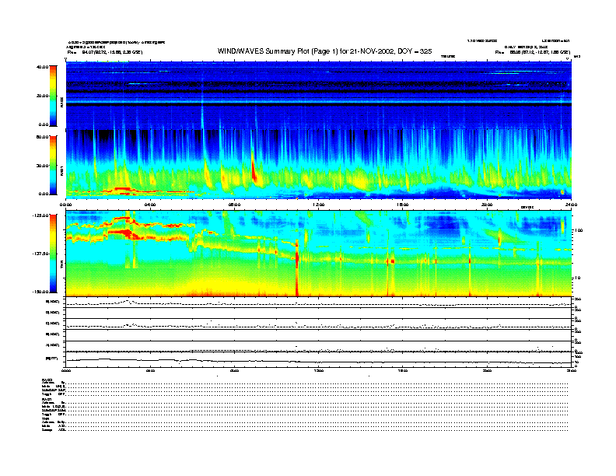Click the vertical TNR axis label beside the spectrogram
The height and width of the screenshot is (476, 616).
(61, 265)
